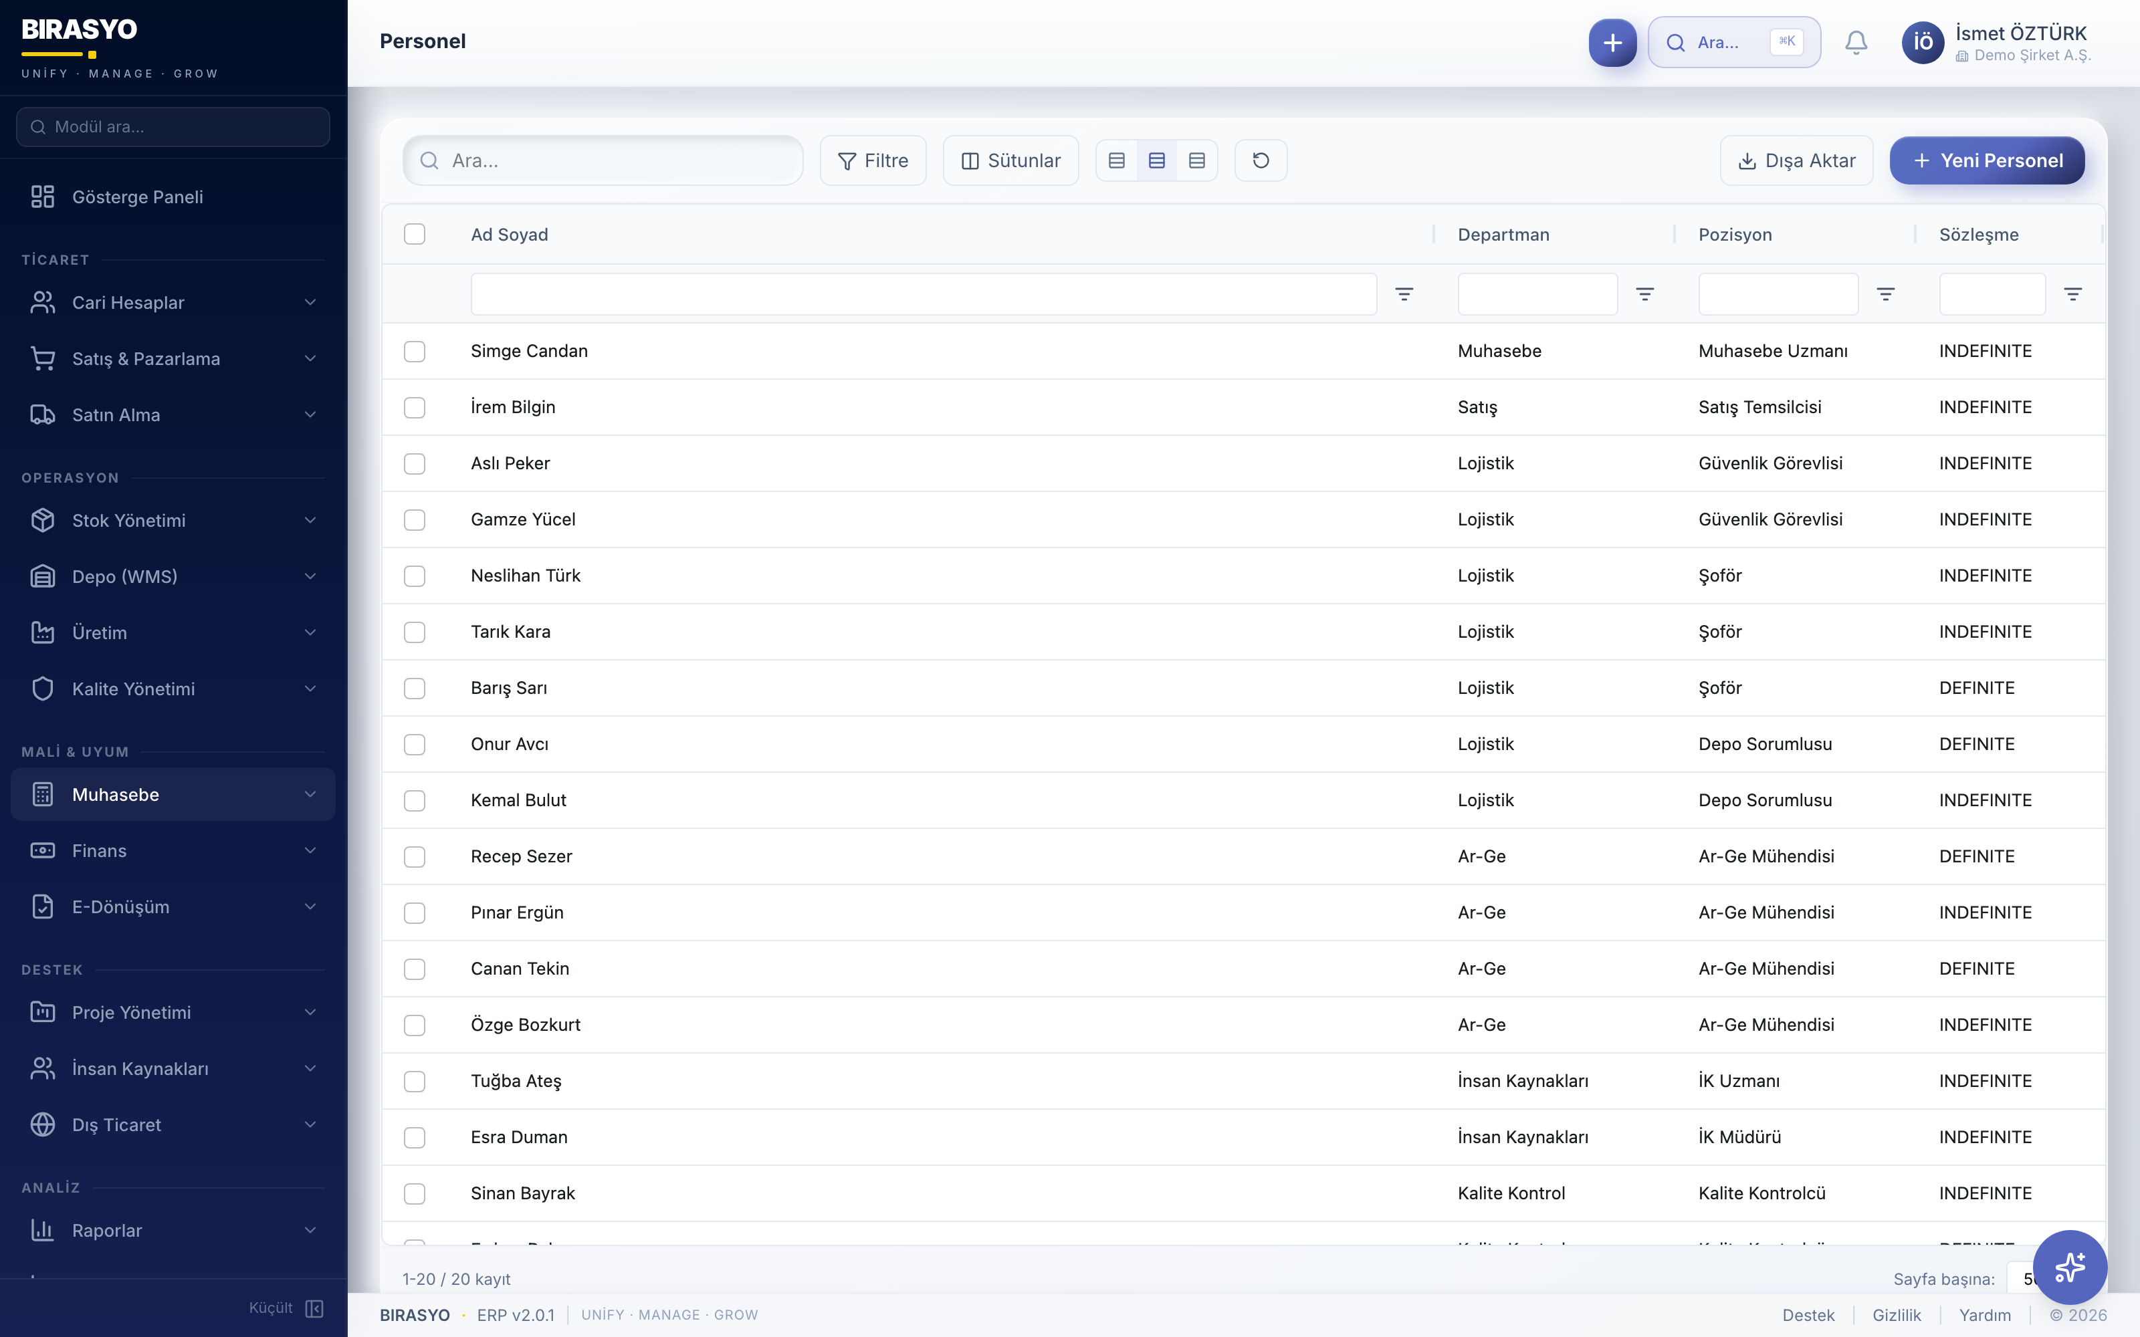Click the Departman column filter icon
Screen dimensions: 2140x1337
[1644, 293]
